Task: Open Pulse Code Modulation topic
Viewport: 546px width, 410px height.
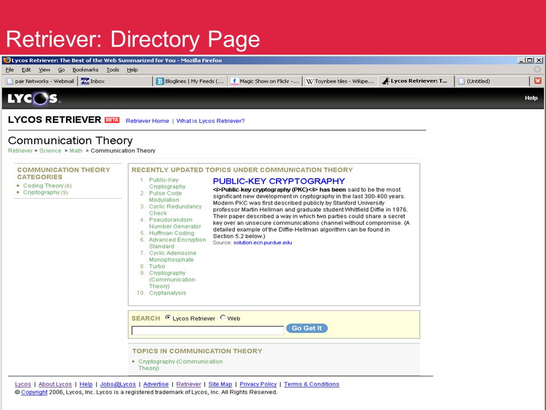Action: 166,196
